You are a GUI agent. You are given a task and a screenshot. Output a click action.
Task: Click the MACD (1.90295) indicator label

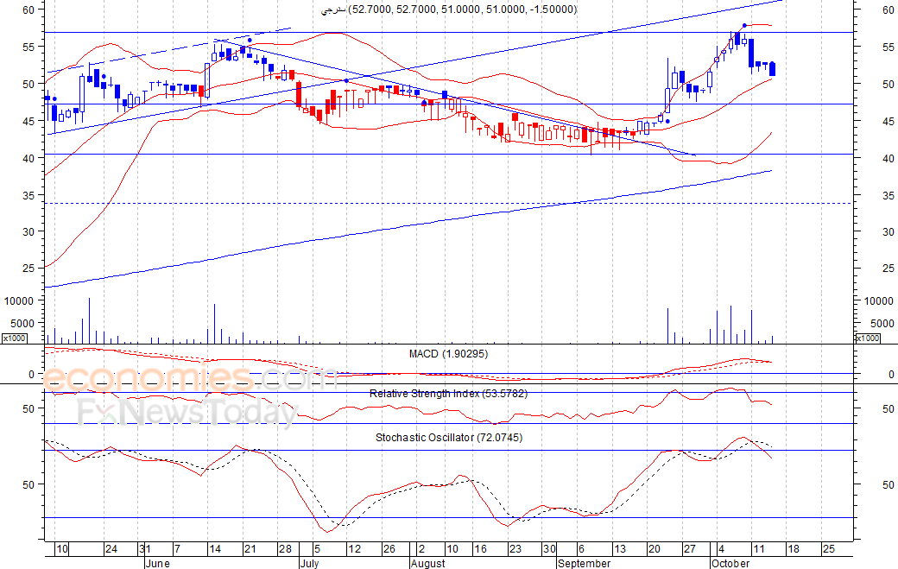tap(448, 354)
